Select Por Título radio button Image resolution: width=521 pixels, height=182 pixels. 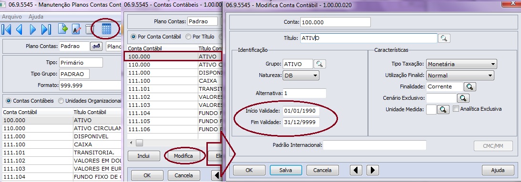pos(188,37)
